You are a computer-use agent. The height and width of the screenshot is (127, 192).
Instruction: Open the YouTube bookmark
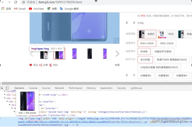(x=36, y=9)
